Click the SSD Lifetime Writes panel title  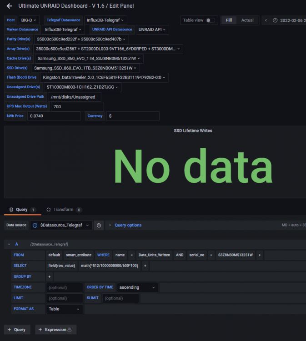point(193,130)
